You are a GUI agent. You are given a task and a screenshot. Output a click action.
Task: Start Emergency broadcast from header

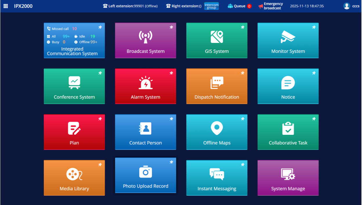271,6
